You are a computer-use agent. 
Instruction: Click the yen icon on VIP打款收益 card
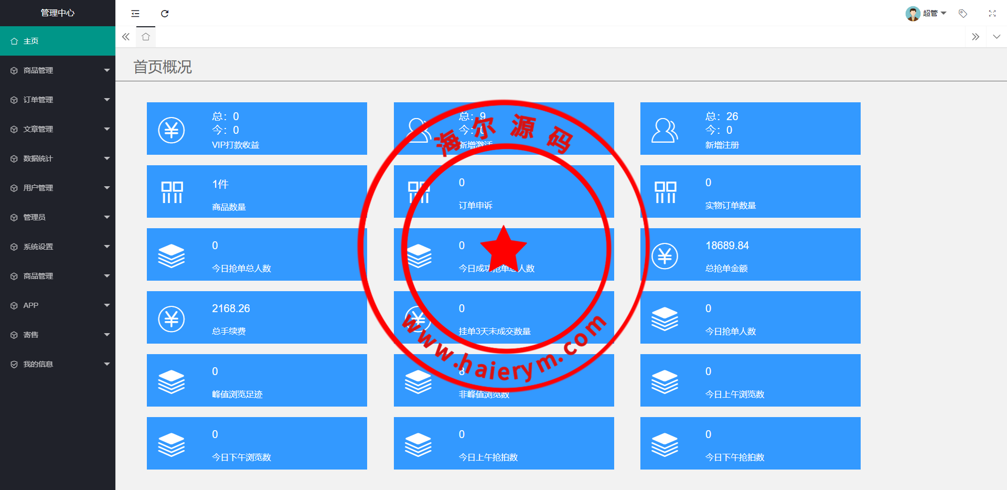(x=172, y=130)
